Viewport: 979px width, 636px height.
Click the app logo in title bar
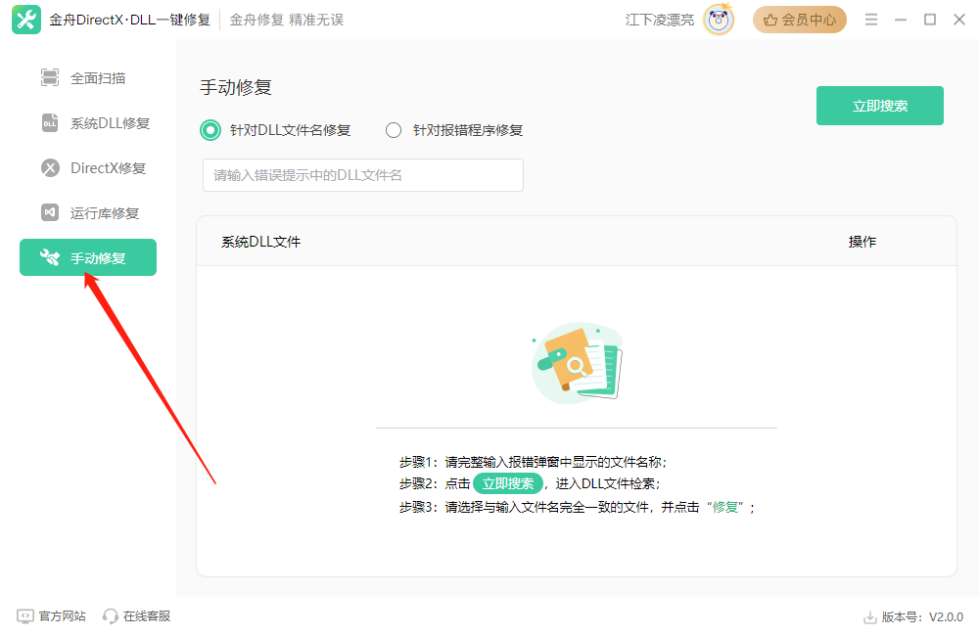(x=26, y=20)
